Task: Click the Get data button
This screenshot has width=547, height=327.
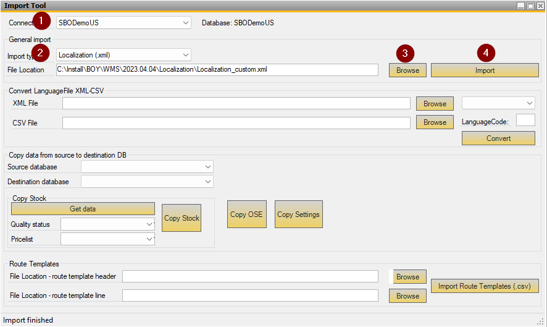Action: 83,209
